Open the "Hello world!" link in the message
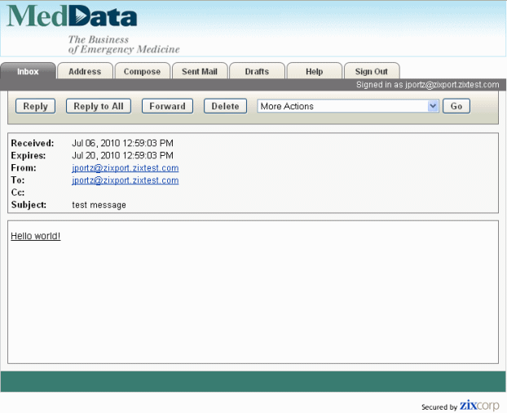The image size is (507, 413). click(x=35, y=236)
